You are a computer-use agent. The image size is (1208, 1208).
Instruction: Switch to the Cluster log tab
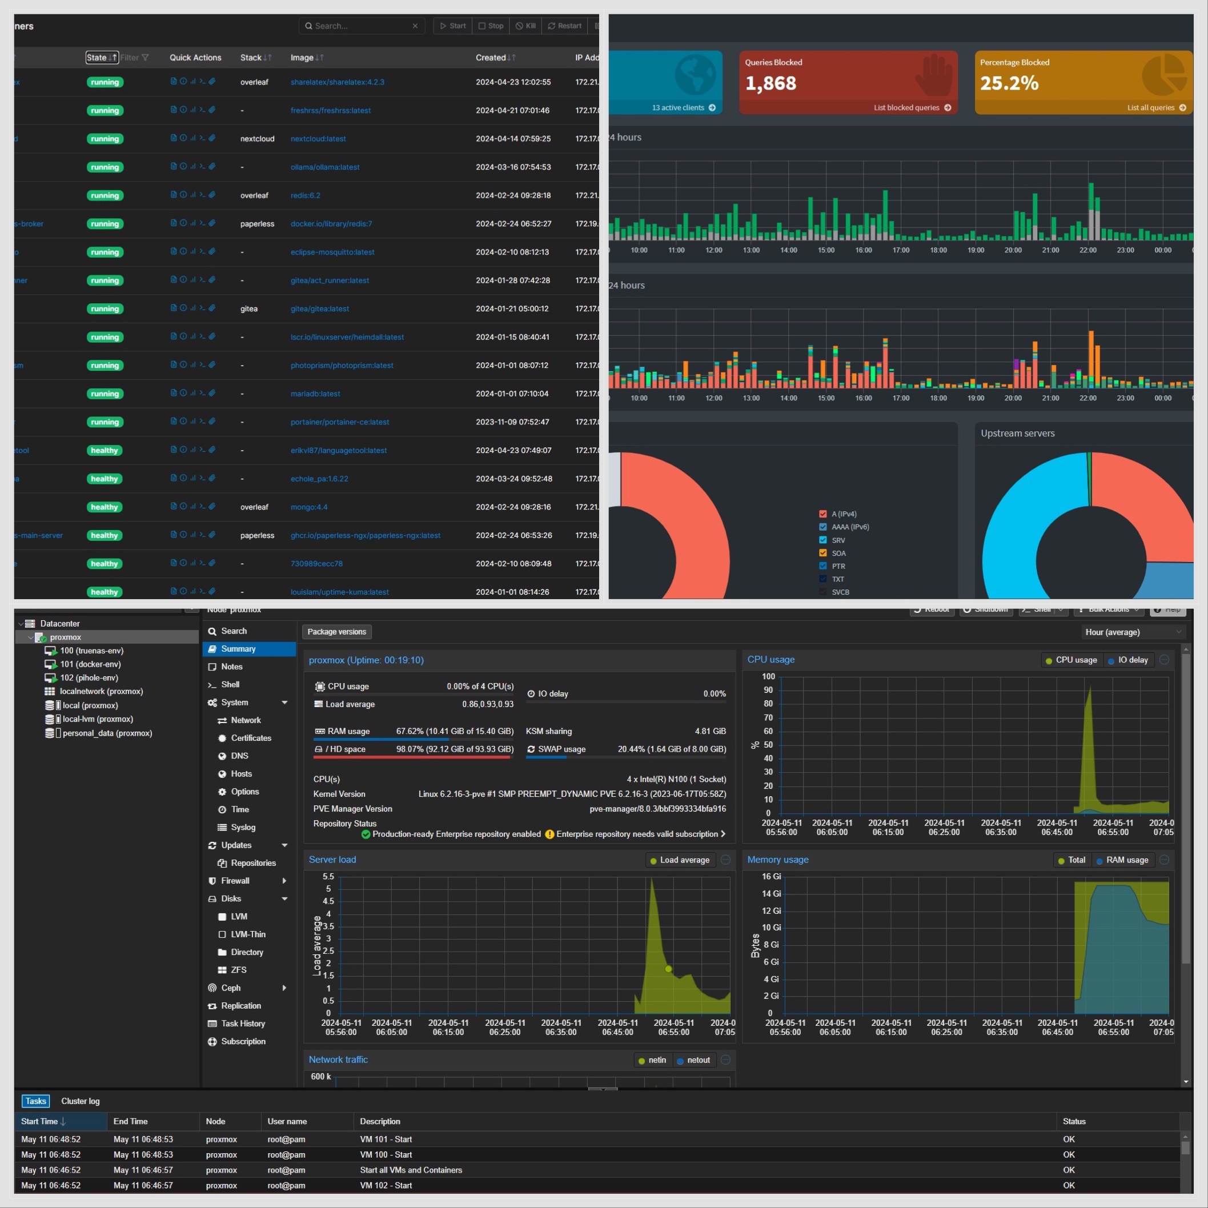coord(80,1101)
